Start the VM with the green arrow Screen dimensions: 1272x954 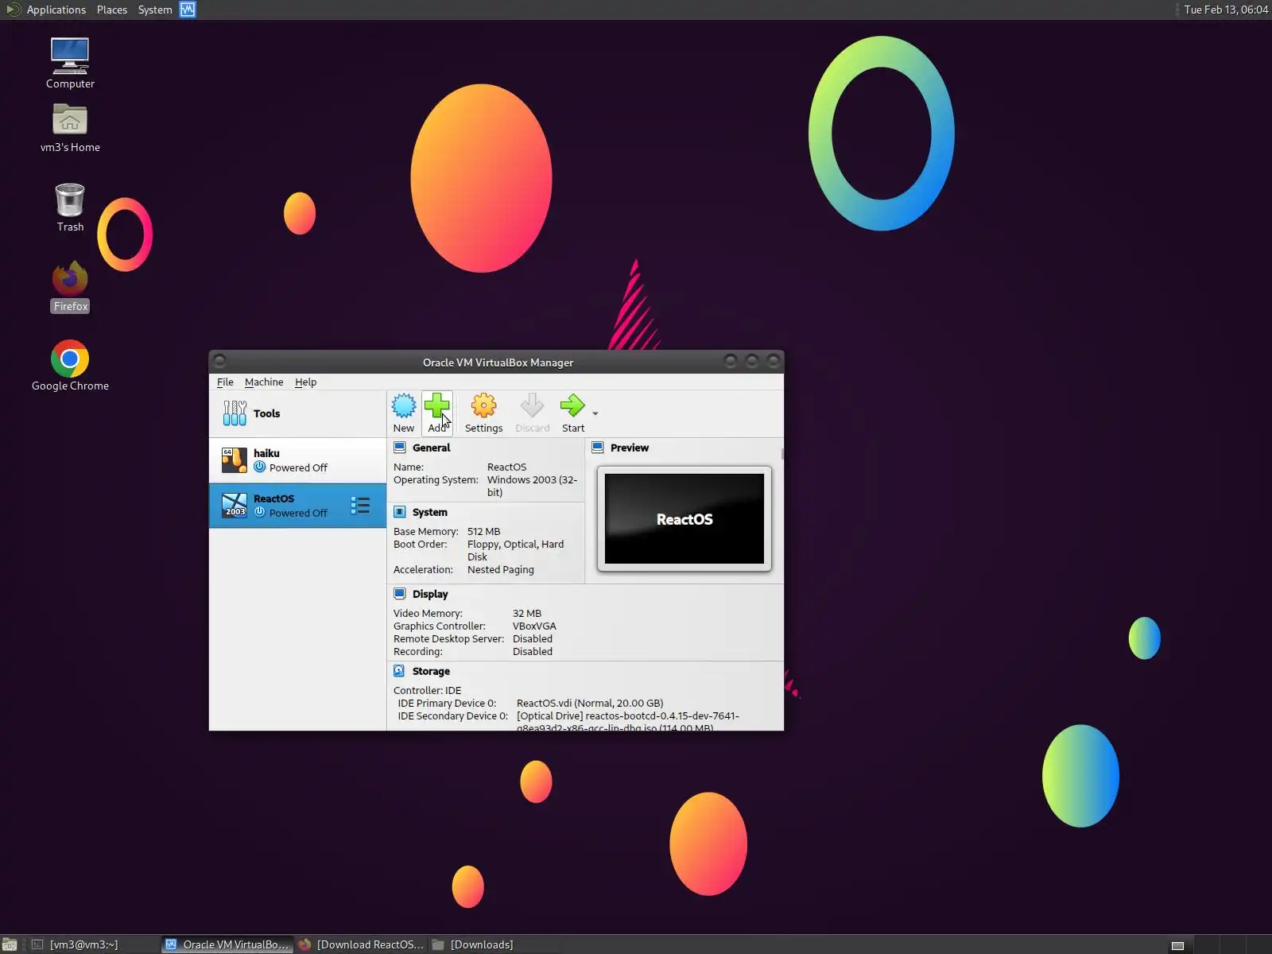click(x=572, y=413)
